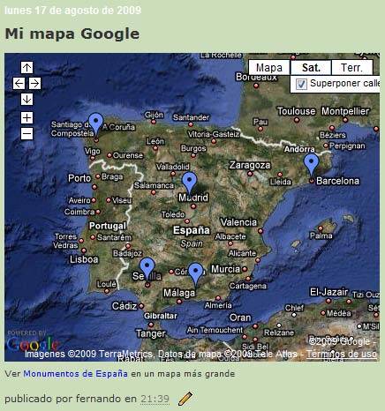Click the Toledo city label

click(x=173, y=214)
